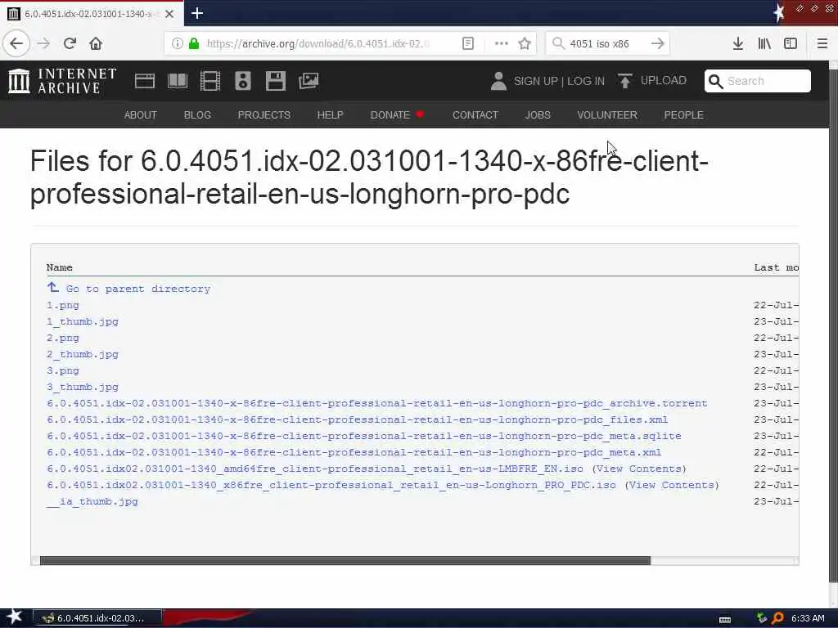Viewport: 838px width, 628px height.
Task: Reload the current page
Action: (x=70, y=43)
